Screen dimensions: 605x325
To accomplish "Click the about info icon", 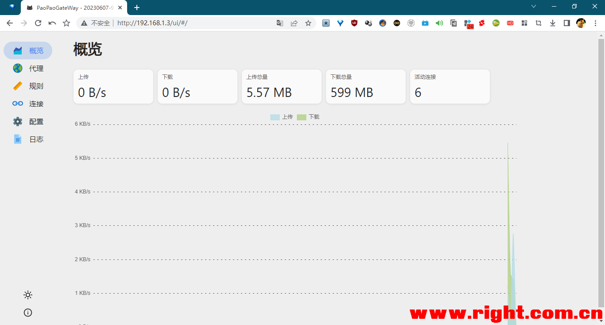I will (28, 313).
